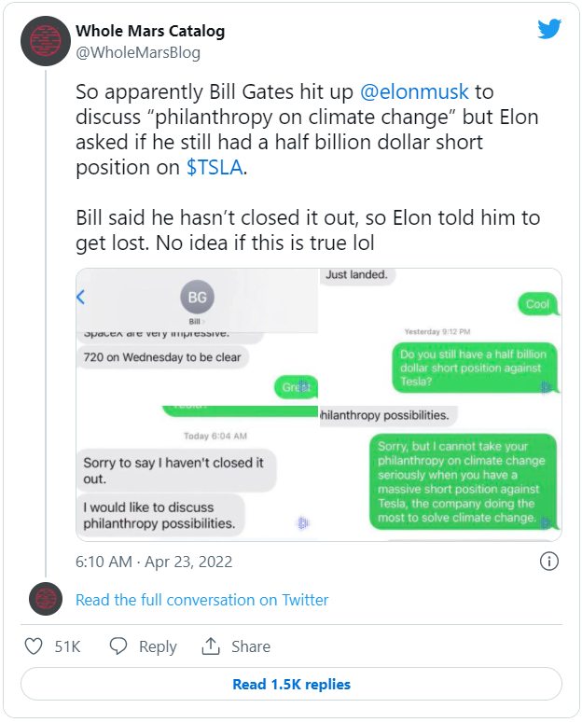Read the full conversation on Twitter
Image resolution: width=582 pixels, height=722 pixels.
pyautogui.click(x=201, y=600)
